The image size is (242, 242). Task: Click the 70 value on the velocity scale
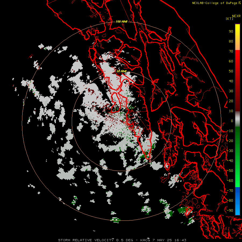[231, 51]
